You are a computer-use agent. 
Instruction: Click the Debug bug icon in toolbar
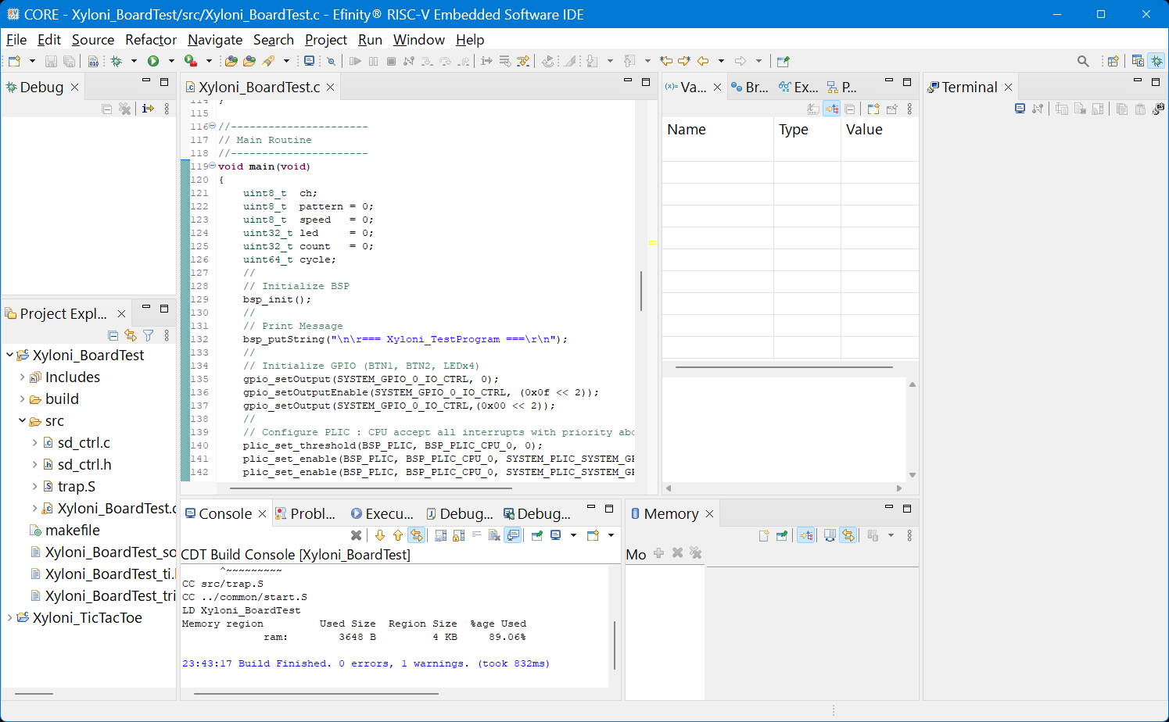point(117,61)
